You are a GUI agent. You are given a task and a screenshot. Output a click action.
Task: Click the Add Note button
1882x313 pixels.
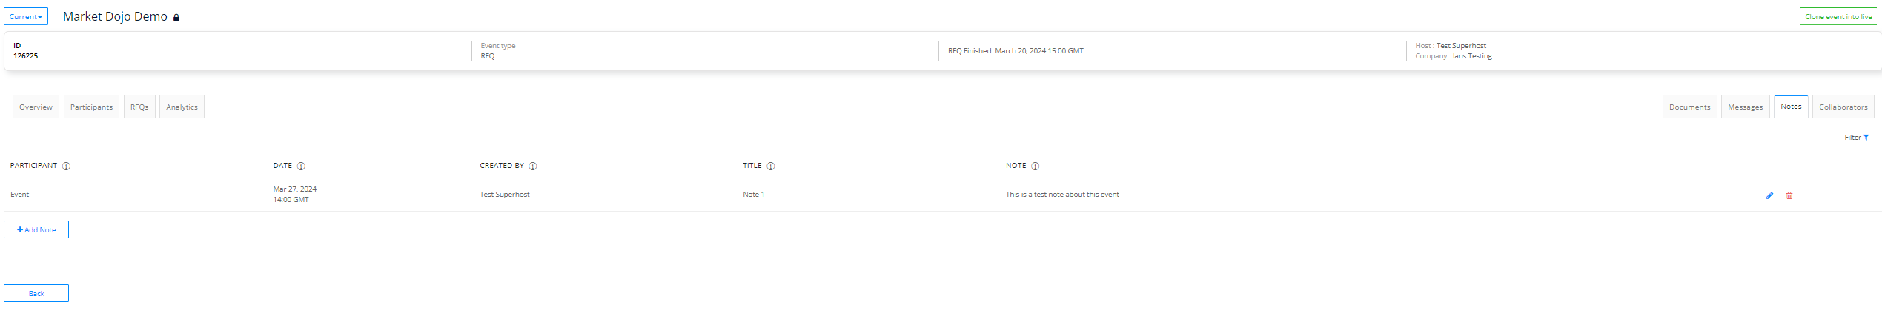pos(36,229)
